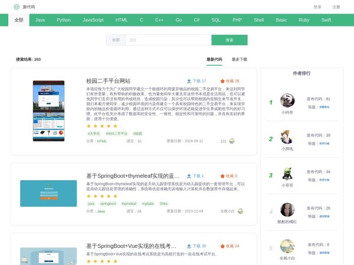354x265 pixels.
Task: Select the Python category tab
Action: (x=64, y=20)
